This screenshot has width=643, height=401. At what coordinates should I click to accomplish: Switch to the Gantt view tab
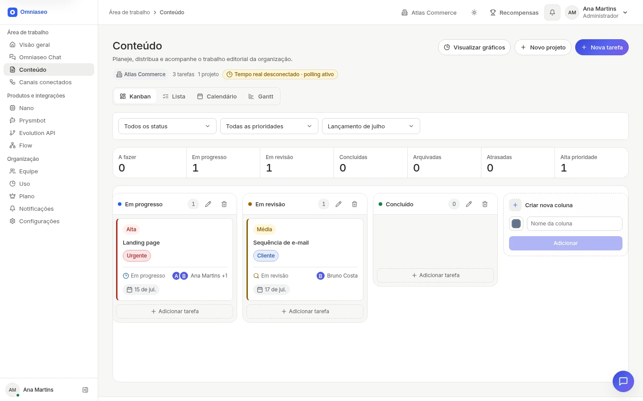(261, 96)
